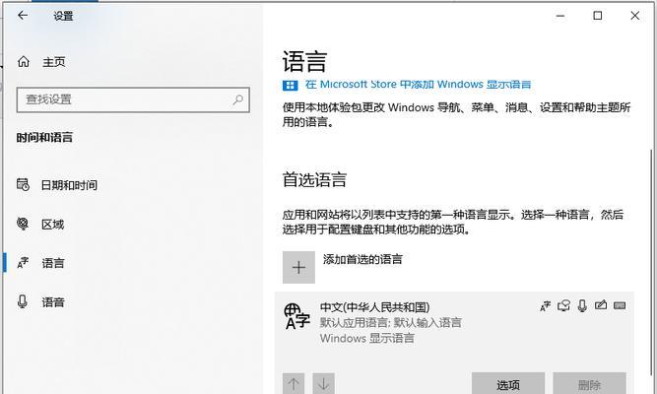Click the microphone icon beside 语音
Image resolution: width=657 pixels, height=394 pixels.
click(23, 301)
